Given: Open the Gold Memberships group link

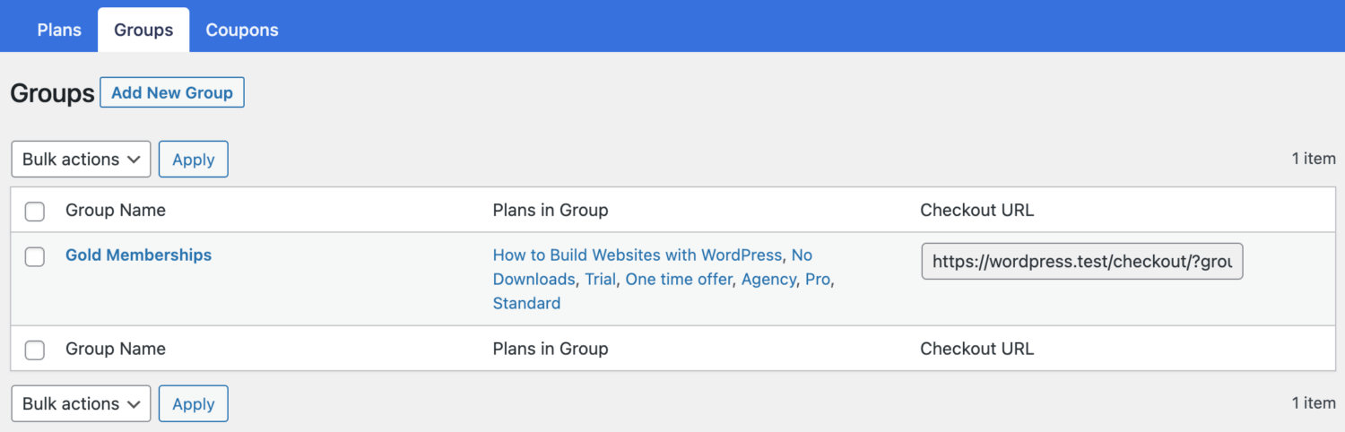Looking at the screenshot, I should point(138,255).
